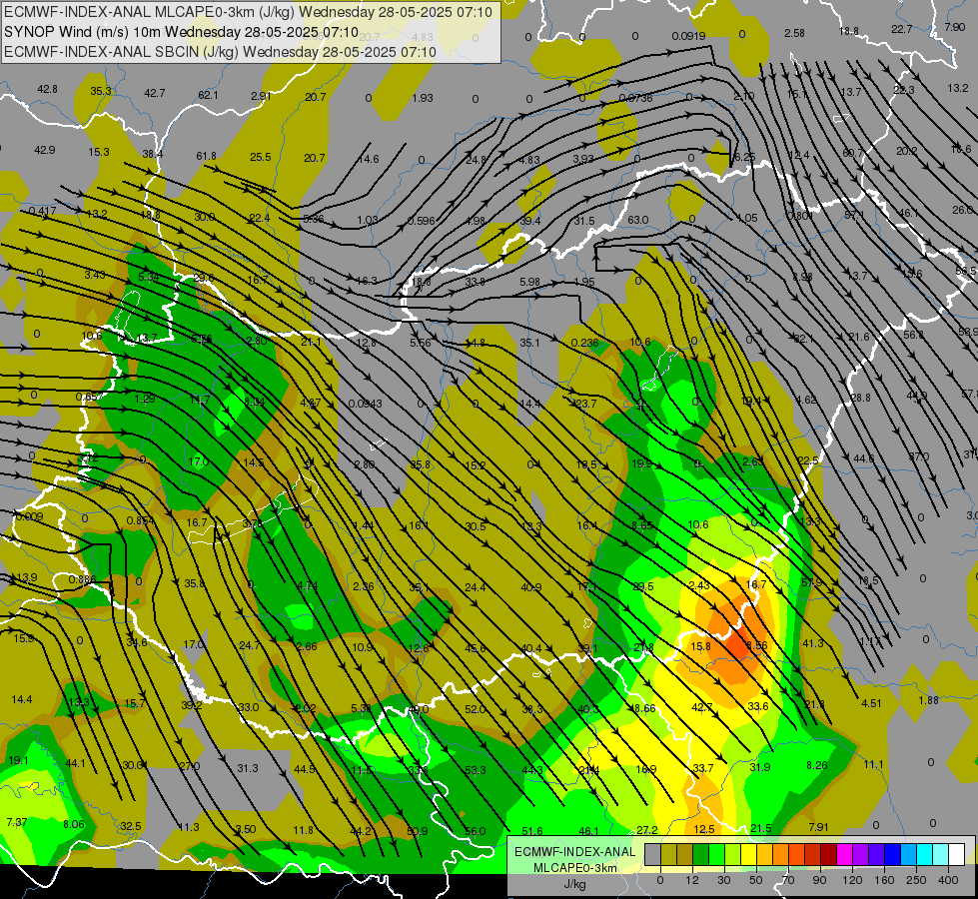
Task: Select the magenta legend swatch
Action: point(844,854)
